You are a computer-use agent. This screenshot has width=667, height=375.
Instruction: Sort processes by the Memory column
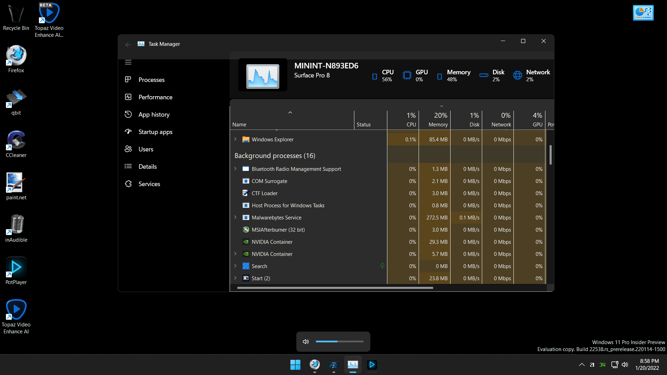click(435, 119)
